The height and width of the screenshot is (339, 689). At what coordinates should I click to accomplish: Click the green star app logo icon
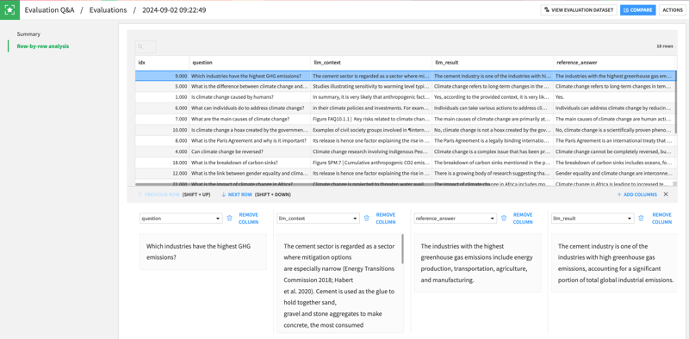(x=9, y=9)
